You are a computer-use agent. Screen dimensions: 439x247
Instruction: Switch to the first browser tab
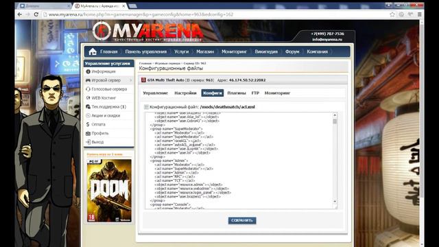(44, 5)
